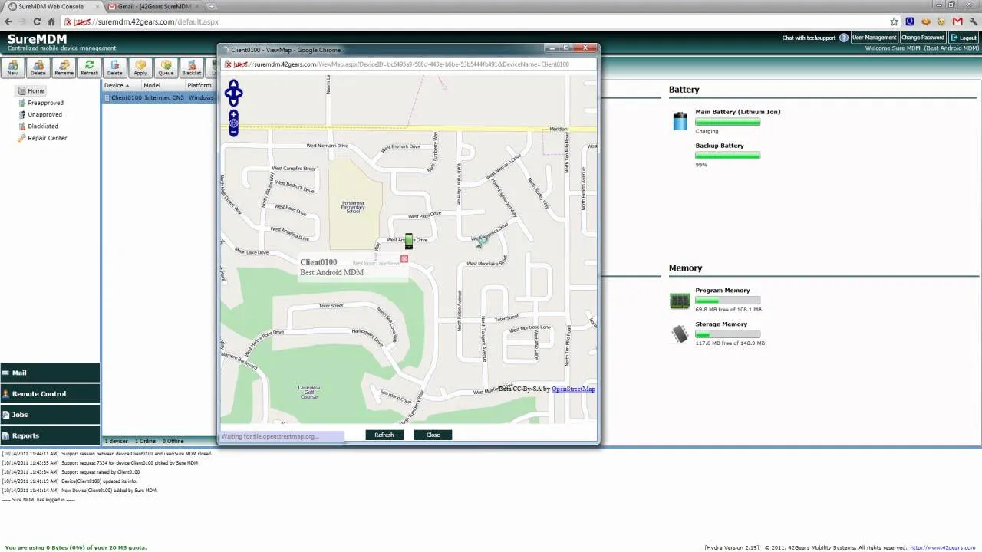Click the Ponderosa Elementary School map label
Viewport: 982px width, 552px height.
click(x=353, y=207)
